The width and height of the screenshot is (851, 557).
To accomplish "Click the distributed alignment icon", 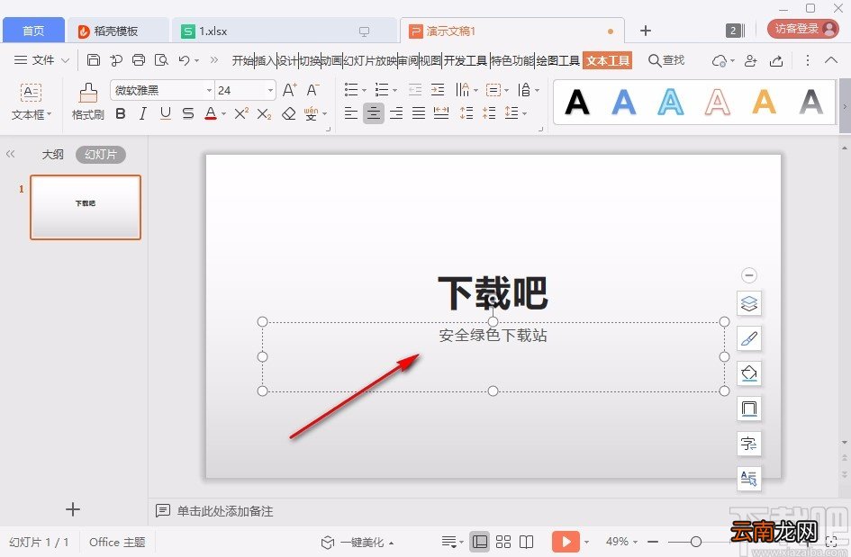I will pyautogui.click(x=441, y=112).
